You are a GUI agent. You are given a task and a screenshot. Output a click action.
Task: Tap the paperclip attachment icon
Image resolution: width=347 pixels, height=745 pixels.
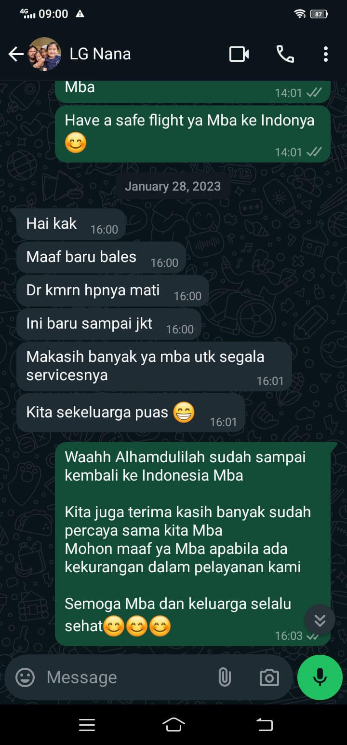tap(224, 677)
